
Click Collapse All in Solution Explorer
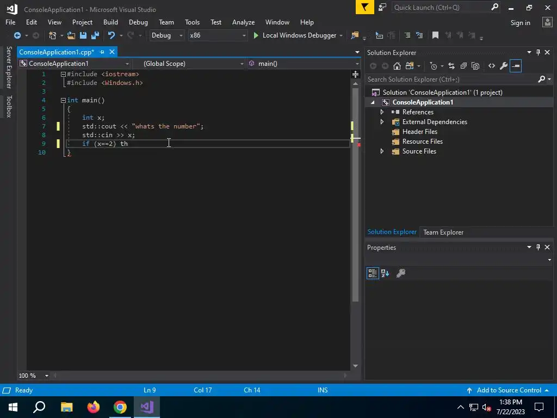tap(463, 66)
